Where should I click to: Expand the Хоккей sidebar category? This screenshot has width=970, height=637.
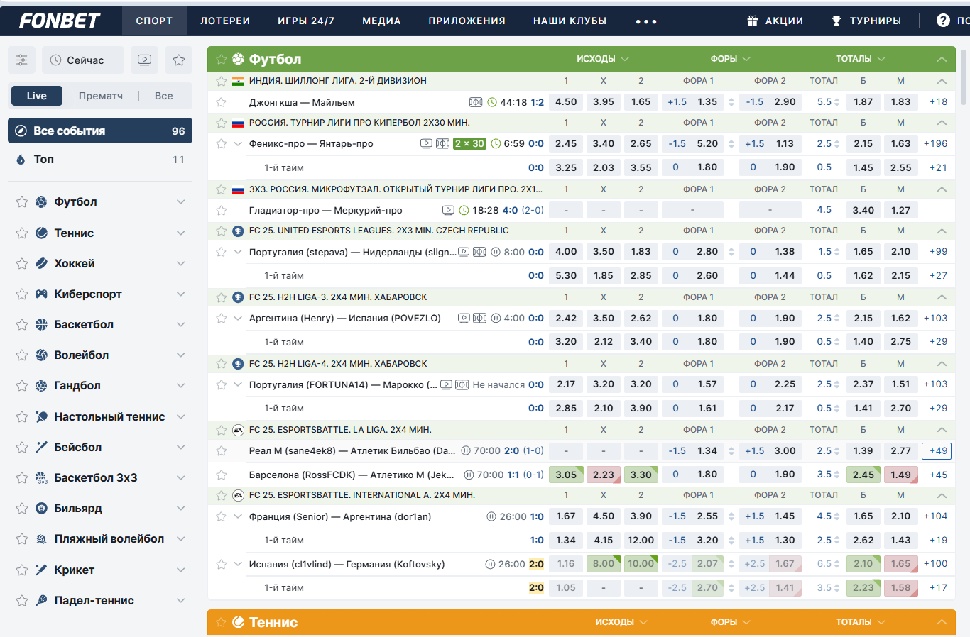181,263
